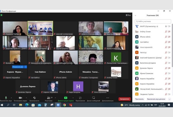Open the Apps icon in the toolbar

click(80, 97)
